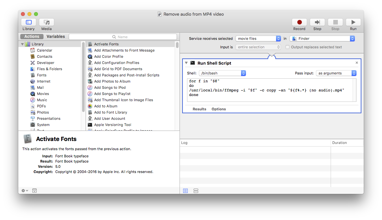Toggle the description pane visibility button

click(35, 191)
